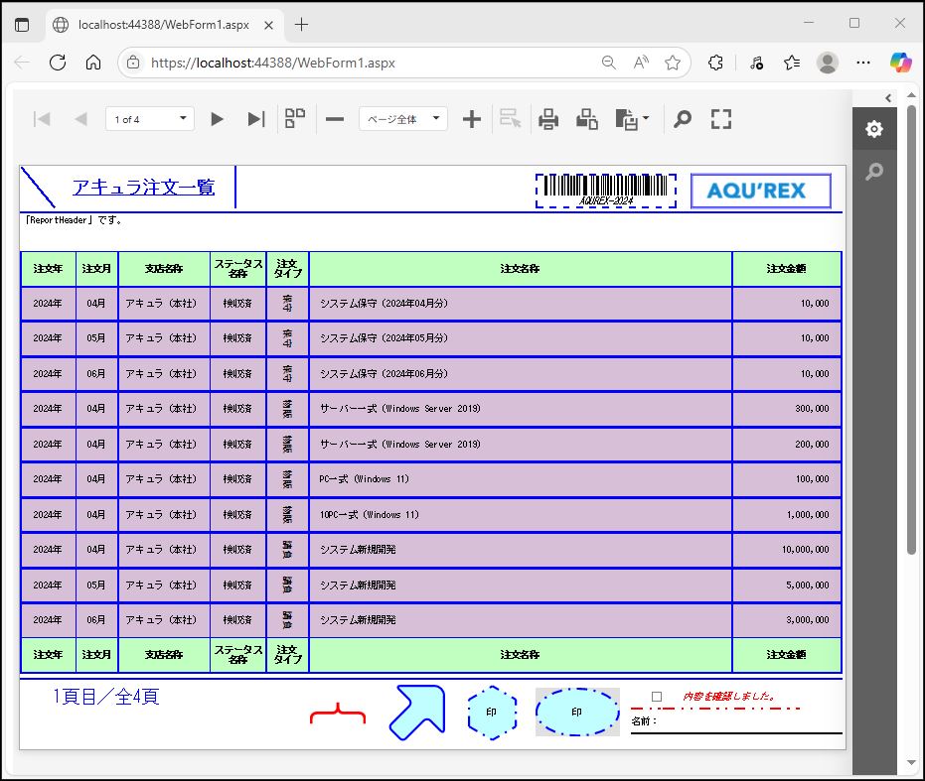
Task: Expand the ページ全体 zoom level dropdown
Action: coord(402,119)
